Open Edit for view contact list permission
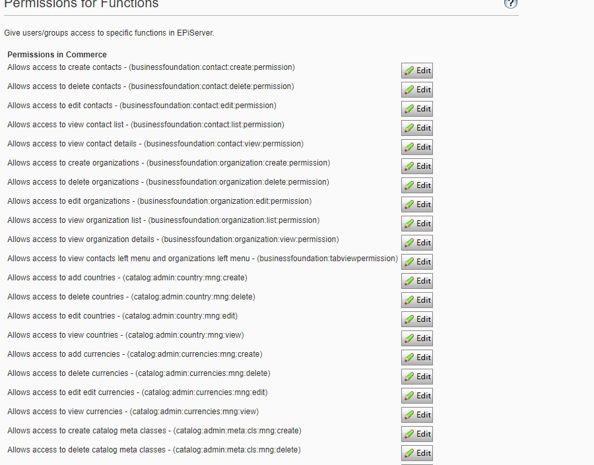Image resolution: width=594 pixels, height=465 pixels. [x=417, y=128]
